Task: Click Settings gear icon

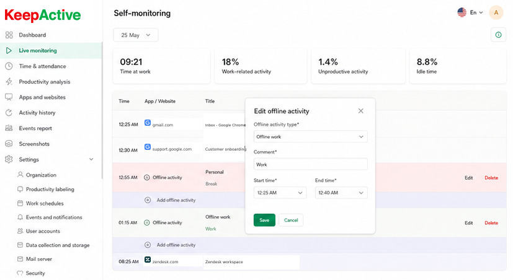Action: click(x=9, y=159)
